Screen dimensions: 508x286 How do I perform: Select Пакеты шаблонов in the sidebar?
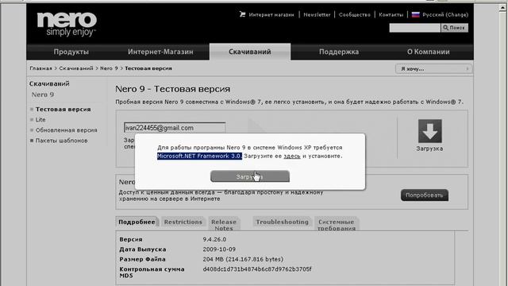tap(62, 141)
